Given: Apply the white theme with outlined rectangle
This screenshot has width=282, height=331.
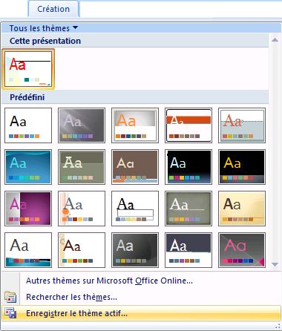Looking at the screenshot, I should pyautogui.click(x=135, y=209).
